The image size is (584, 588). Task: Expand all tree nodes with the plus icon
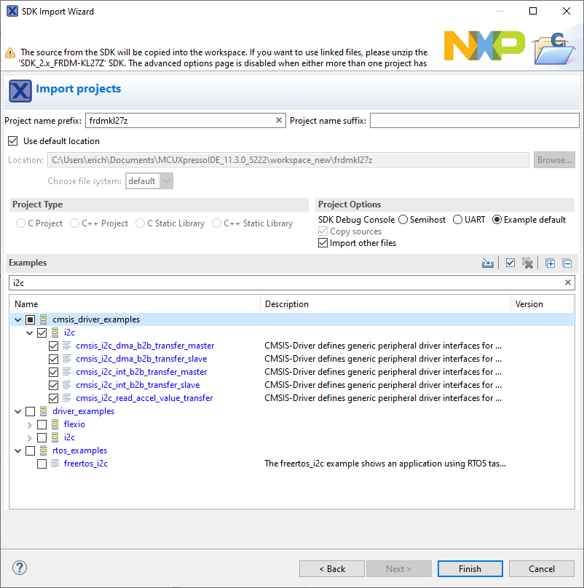pos(550,263)
